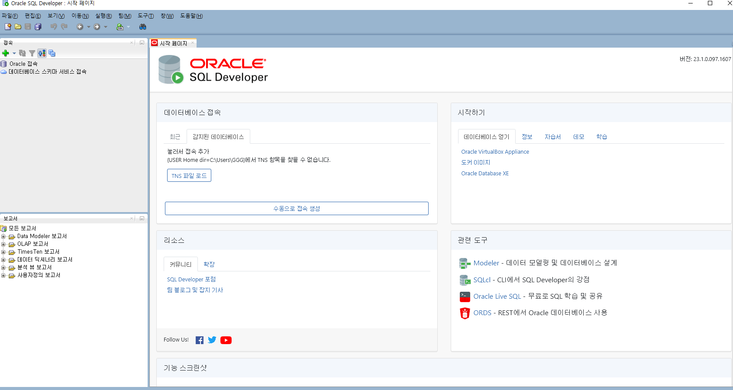Viewport: 733px width, 390px height.
Task: Select the Oracle 접속 database icon
Action: tap(4, 64)
